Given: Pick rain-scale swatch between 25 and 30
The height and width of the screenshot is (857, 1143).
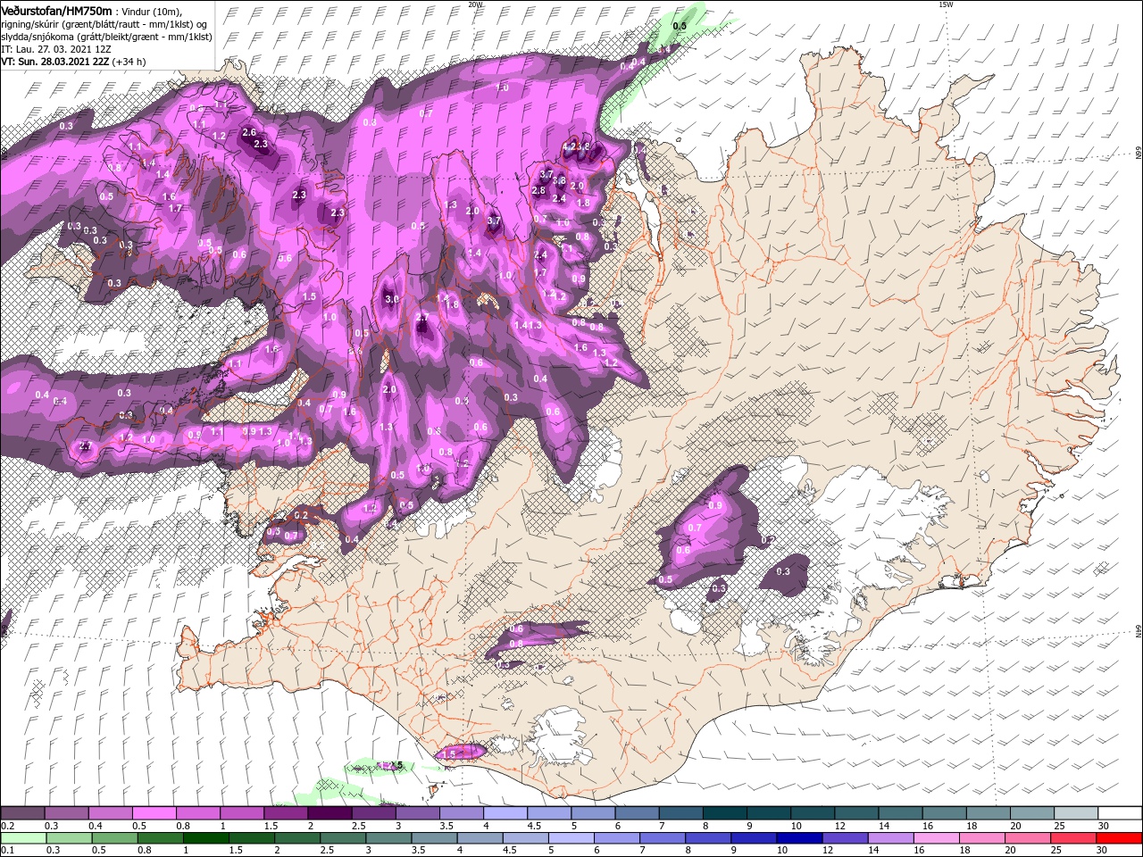Looking at the screenshot, I should pyautogui.click(x=1073, y=838).
